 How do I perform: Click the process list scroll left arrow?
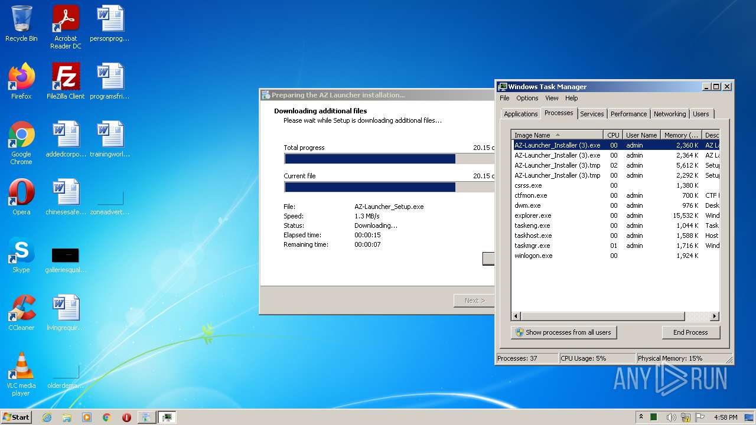516,316
